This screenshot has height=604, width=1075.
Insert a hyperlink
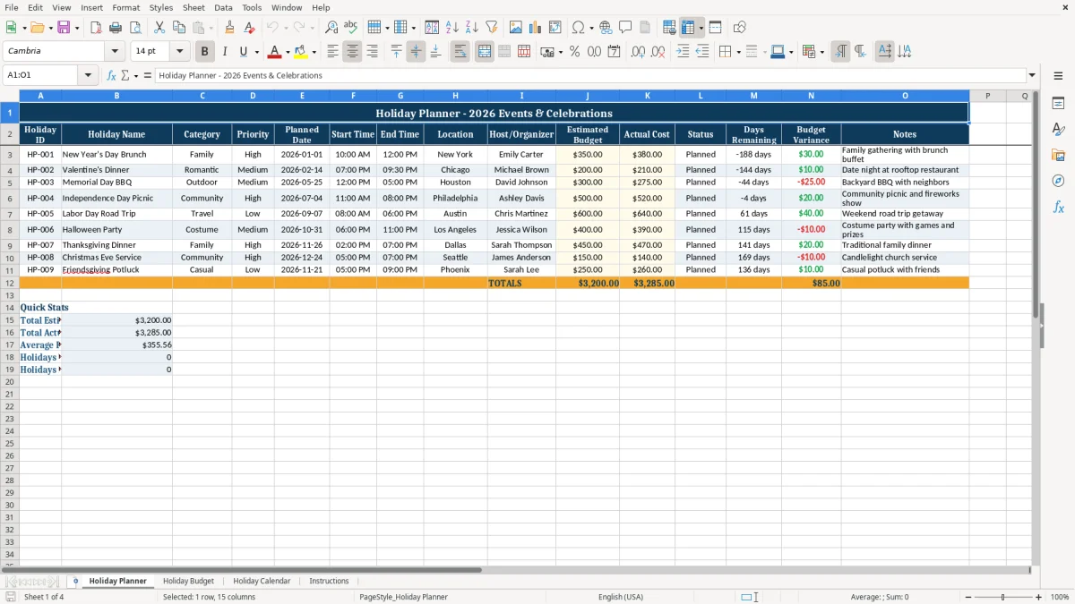(606, 28)
